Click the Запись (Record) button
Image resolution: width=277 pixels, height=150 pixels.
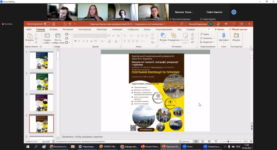(219, 29)
